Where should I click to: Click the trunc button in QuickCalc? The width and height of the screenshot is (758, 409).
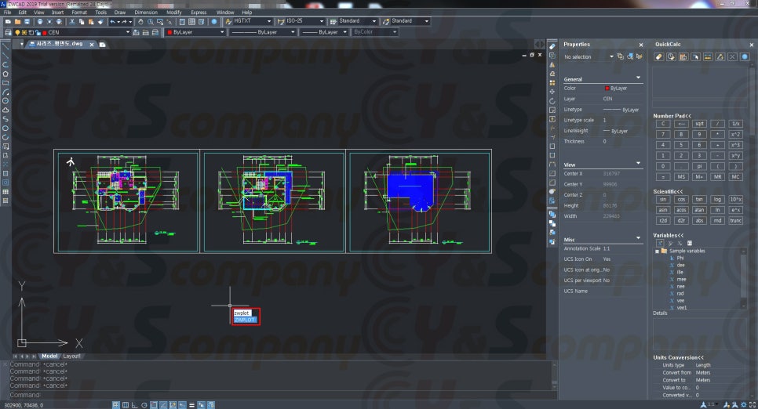(736, 221)
